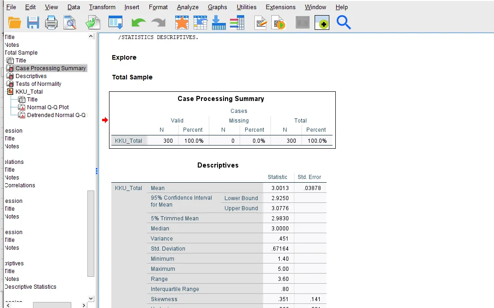Click the Variables list icon
Image resolution: width=494 pixels, height=308 pixels.
(x=237, y=23)
